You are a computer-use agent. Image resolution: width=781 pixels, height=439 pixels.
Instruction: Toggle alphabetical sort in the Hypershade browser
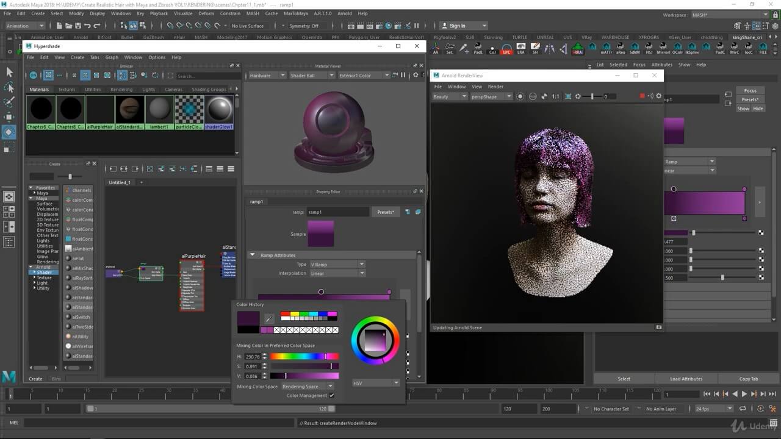(123, 75)
